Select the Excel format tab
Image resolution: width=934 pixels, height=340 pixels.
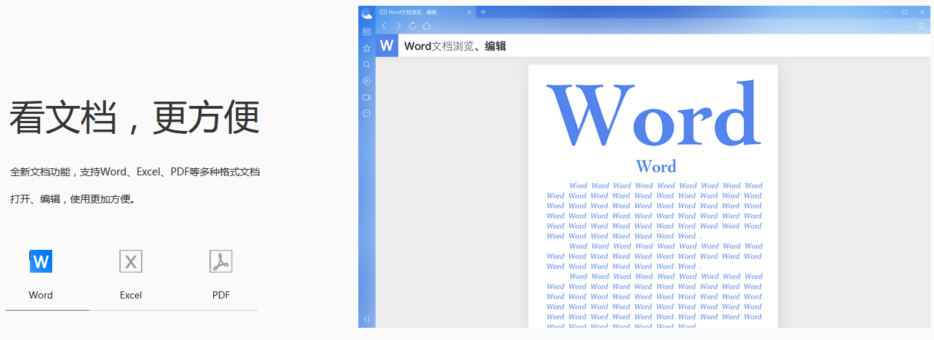coord(131,274)
